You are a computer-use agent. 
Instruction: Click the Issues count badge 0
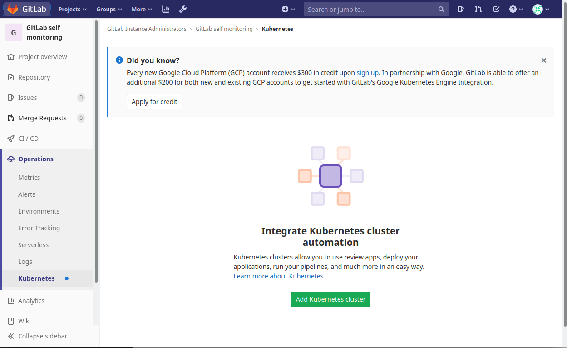81,98
